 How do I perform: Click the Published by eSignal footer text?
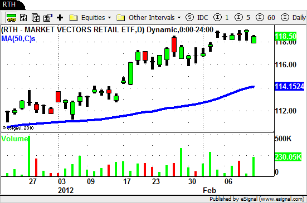click(257, 199)
